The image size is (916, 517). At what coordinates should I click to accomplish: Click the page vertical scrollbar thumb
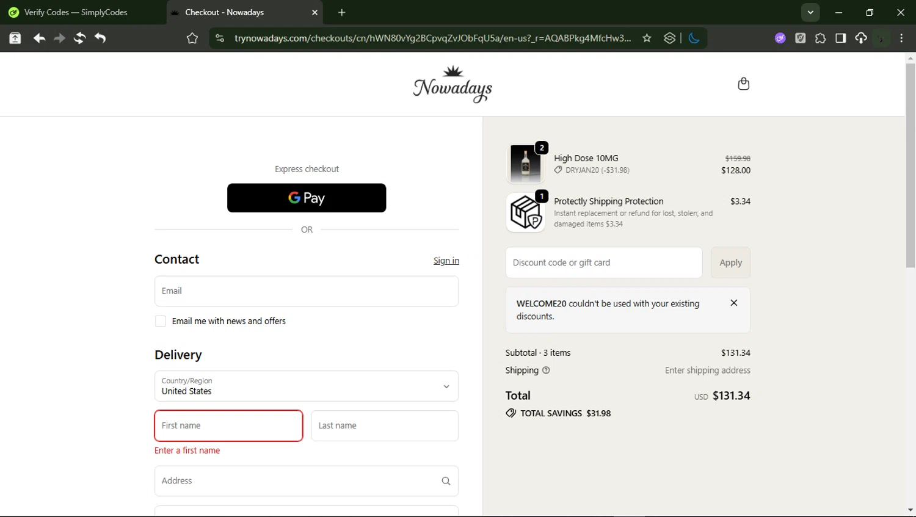(911, 165)
